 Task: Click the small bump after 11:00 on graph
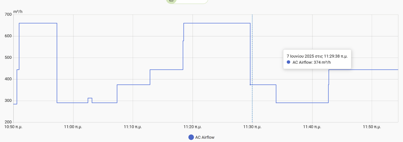click(x=90, y=100)
